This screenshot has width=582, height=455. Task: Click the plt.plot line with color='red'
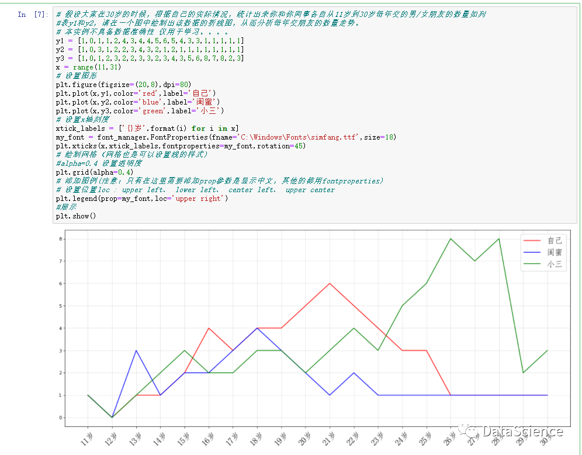[x=136, y=93]
